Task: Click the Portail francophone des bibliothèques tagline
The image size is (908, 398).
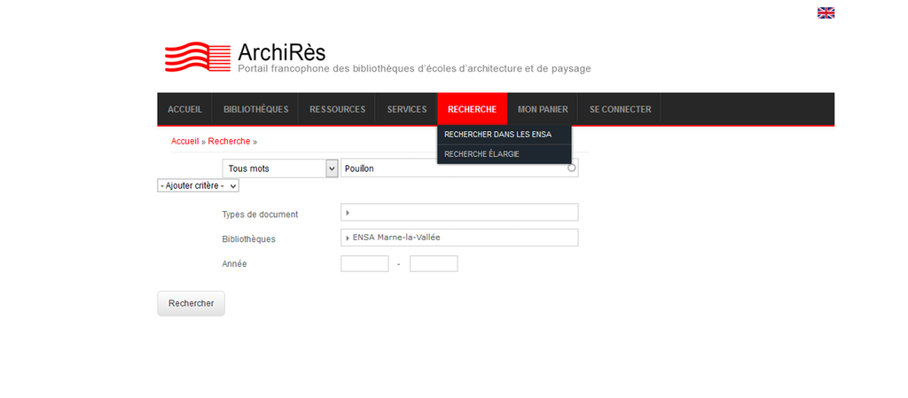Action: pos(415,69)
